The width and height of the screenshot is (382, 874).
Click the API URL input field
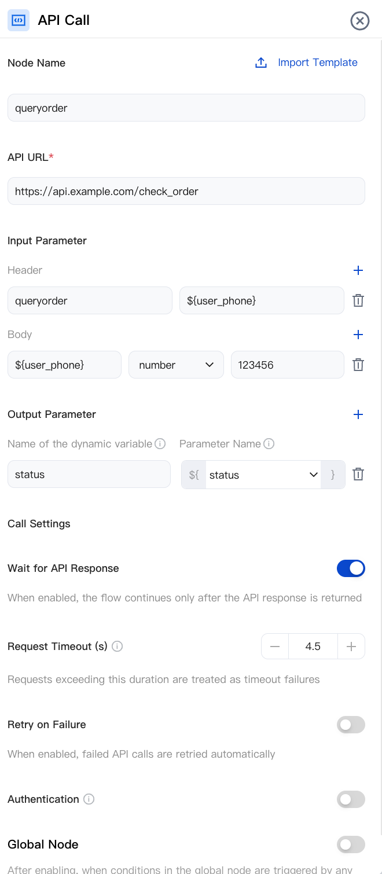click(186, 191)
